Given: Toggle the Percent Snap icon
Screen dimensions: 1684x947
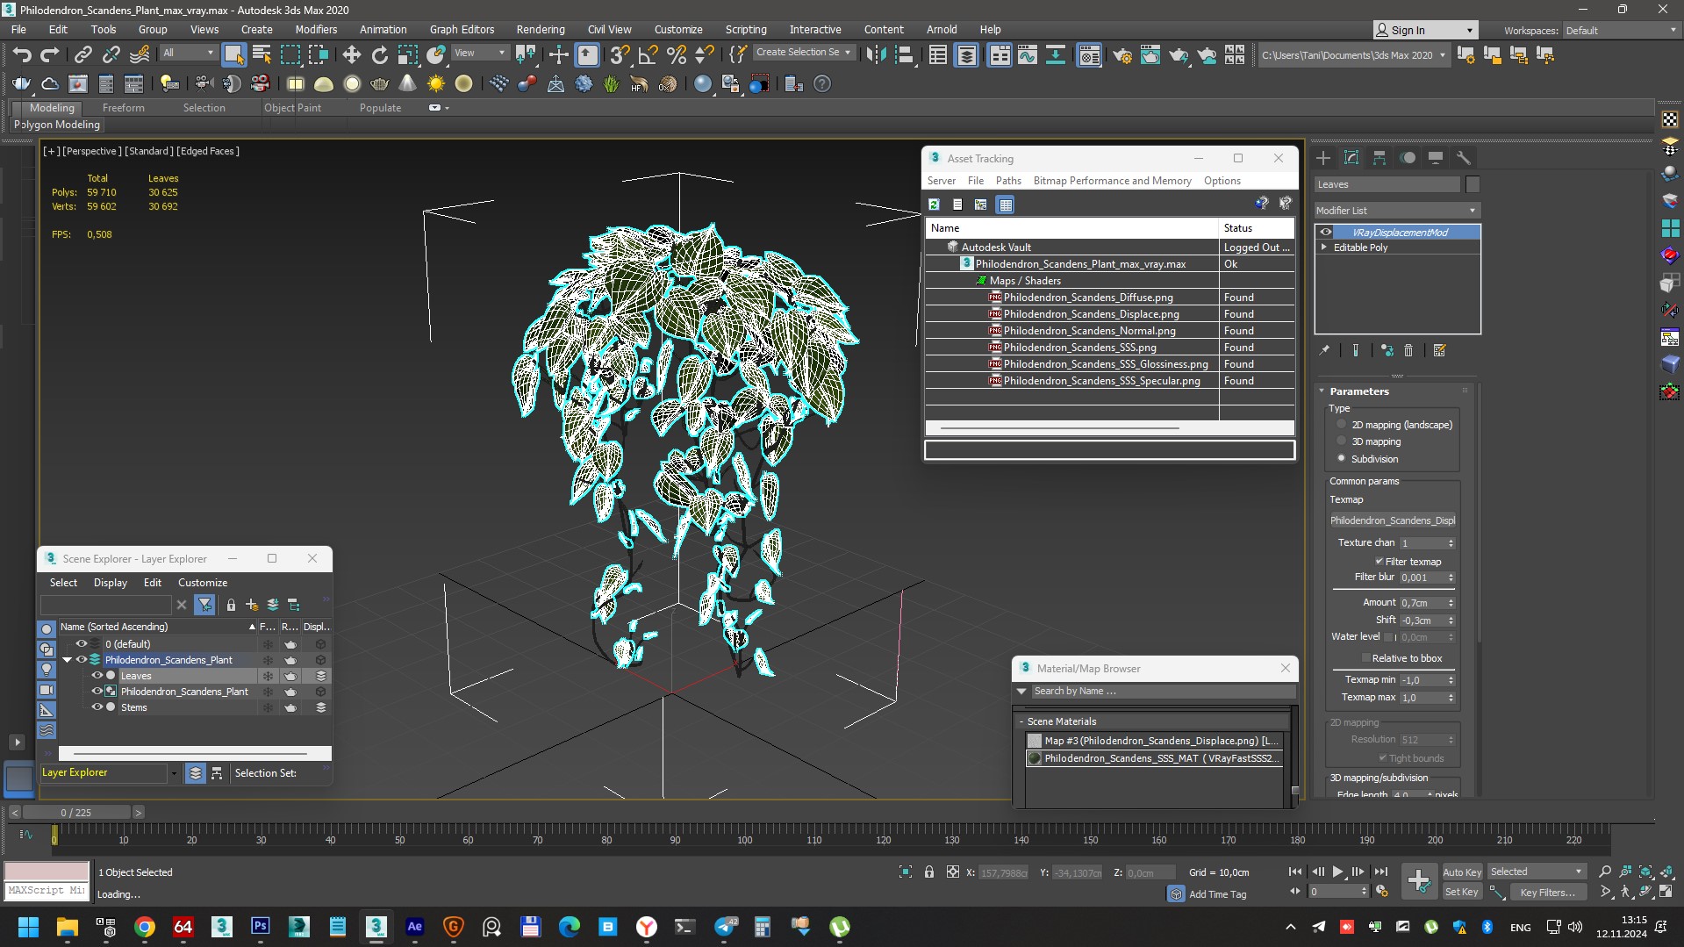Looking at the screenshot, I should pyautogui.click(x=676, y=55).
